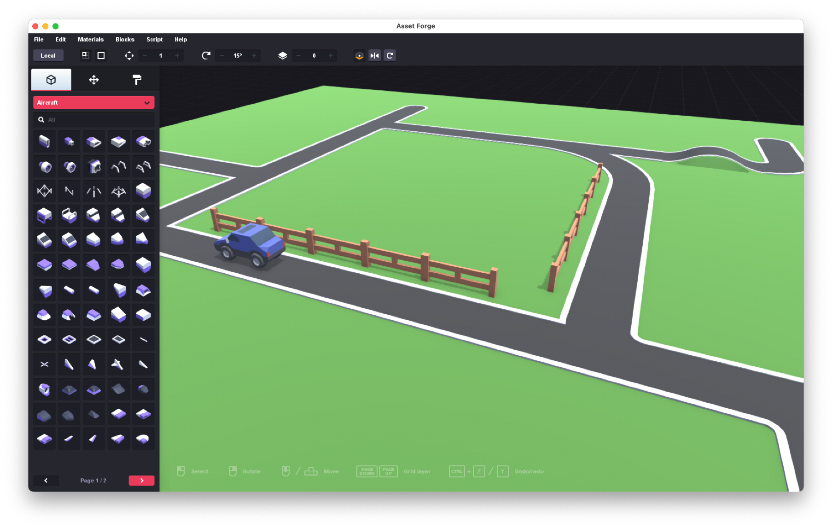
Task: Open the Materials menu
Action: (91, 40)
